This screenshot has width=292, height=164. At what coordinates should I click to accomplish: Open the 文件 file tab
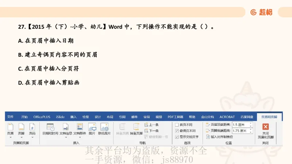[x=11, y=117]
